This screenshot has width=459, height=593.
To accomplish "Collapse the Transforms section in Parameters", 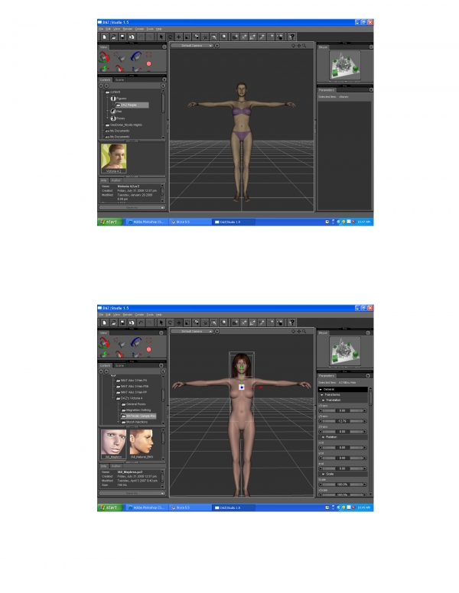I will (322, 395).
